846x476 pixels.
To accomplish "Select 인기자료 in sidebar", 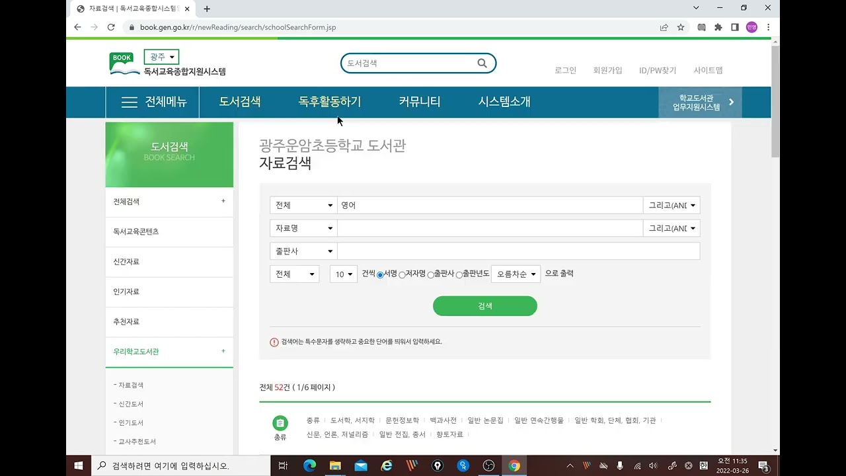I will click(x=169, y=292).
